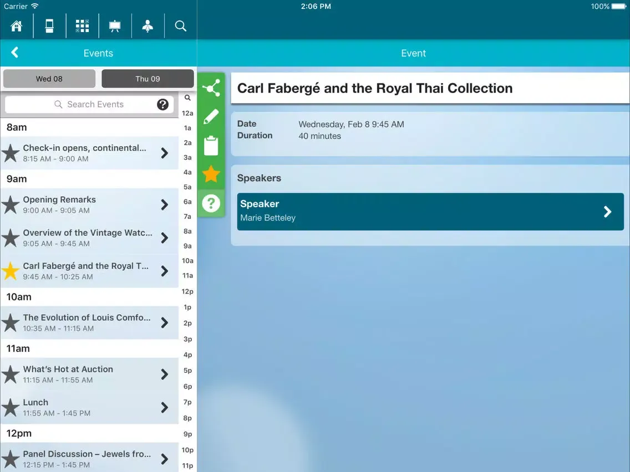
Task: Jump to 12a in hour index
Action: click(x=187, y=113)
